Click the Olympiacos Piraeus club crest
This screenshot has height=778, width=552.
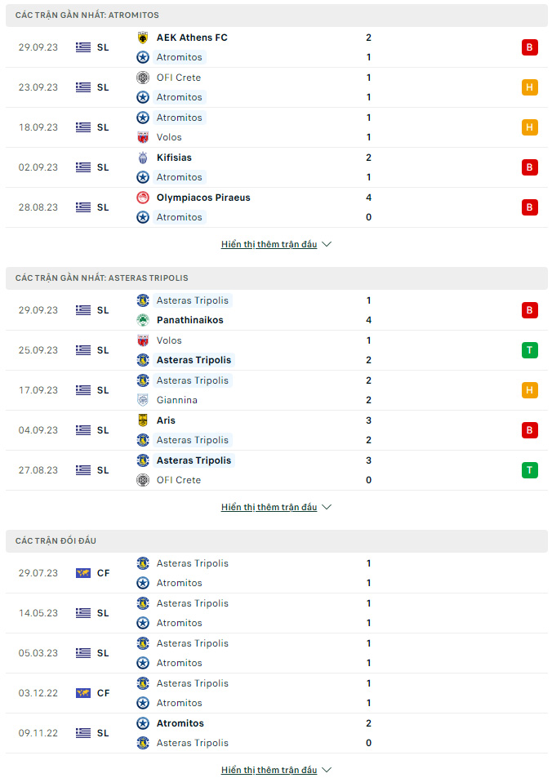[143, 198]
